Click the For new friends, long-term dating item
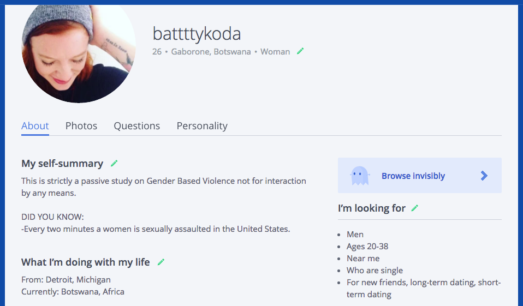 coord(424,289)
